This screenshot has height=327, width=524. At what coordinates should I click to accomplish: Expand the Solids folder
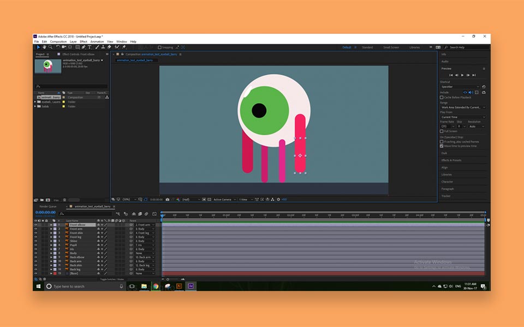[35, 106]
